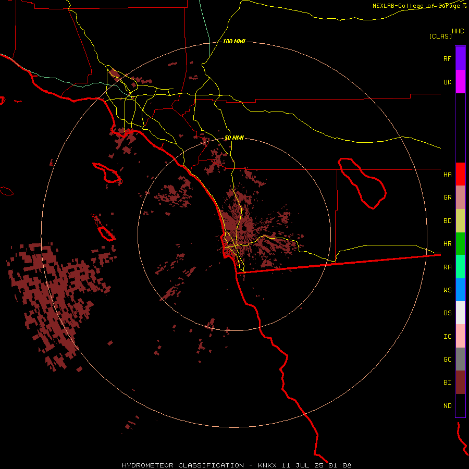Click the brown BI legend swatch
This screenshot has width=469, height=469.
[x=460, y=382]
